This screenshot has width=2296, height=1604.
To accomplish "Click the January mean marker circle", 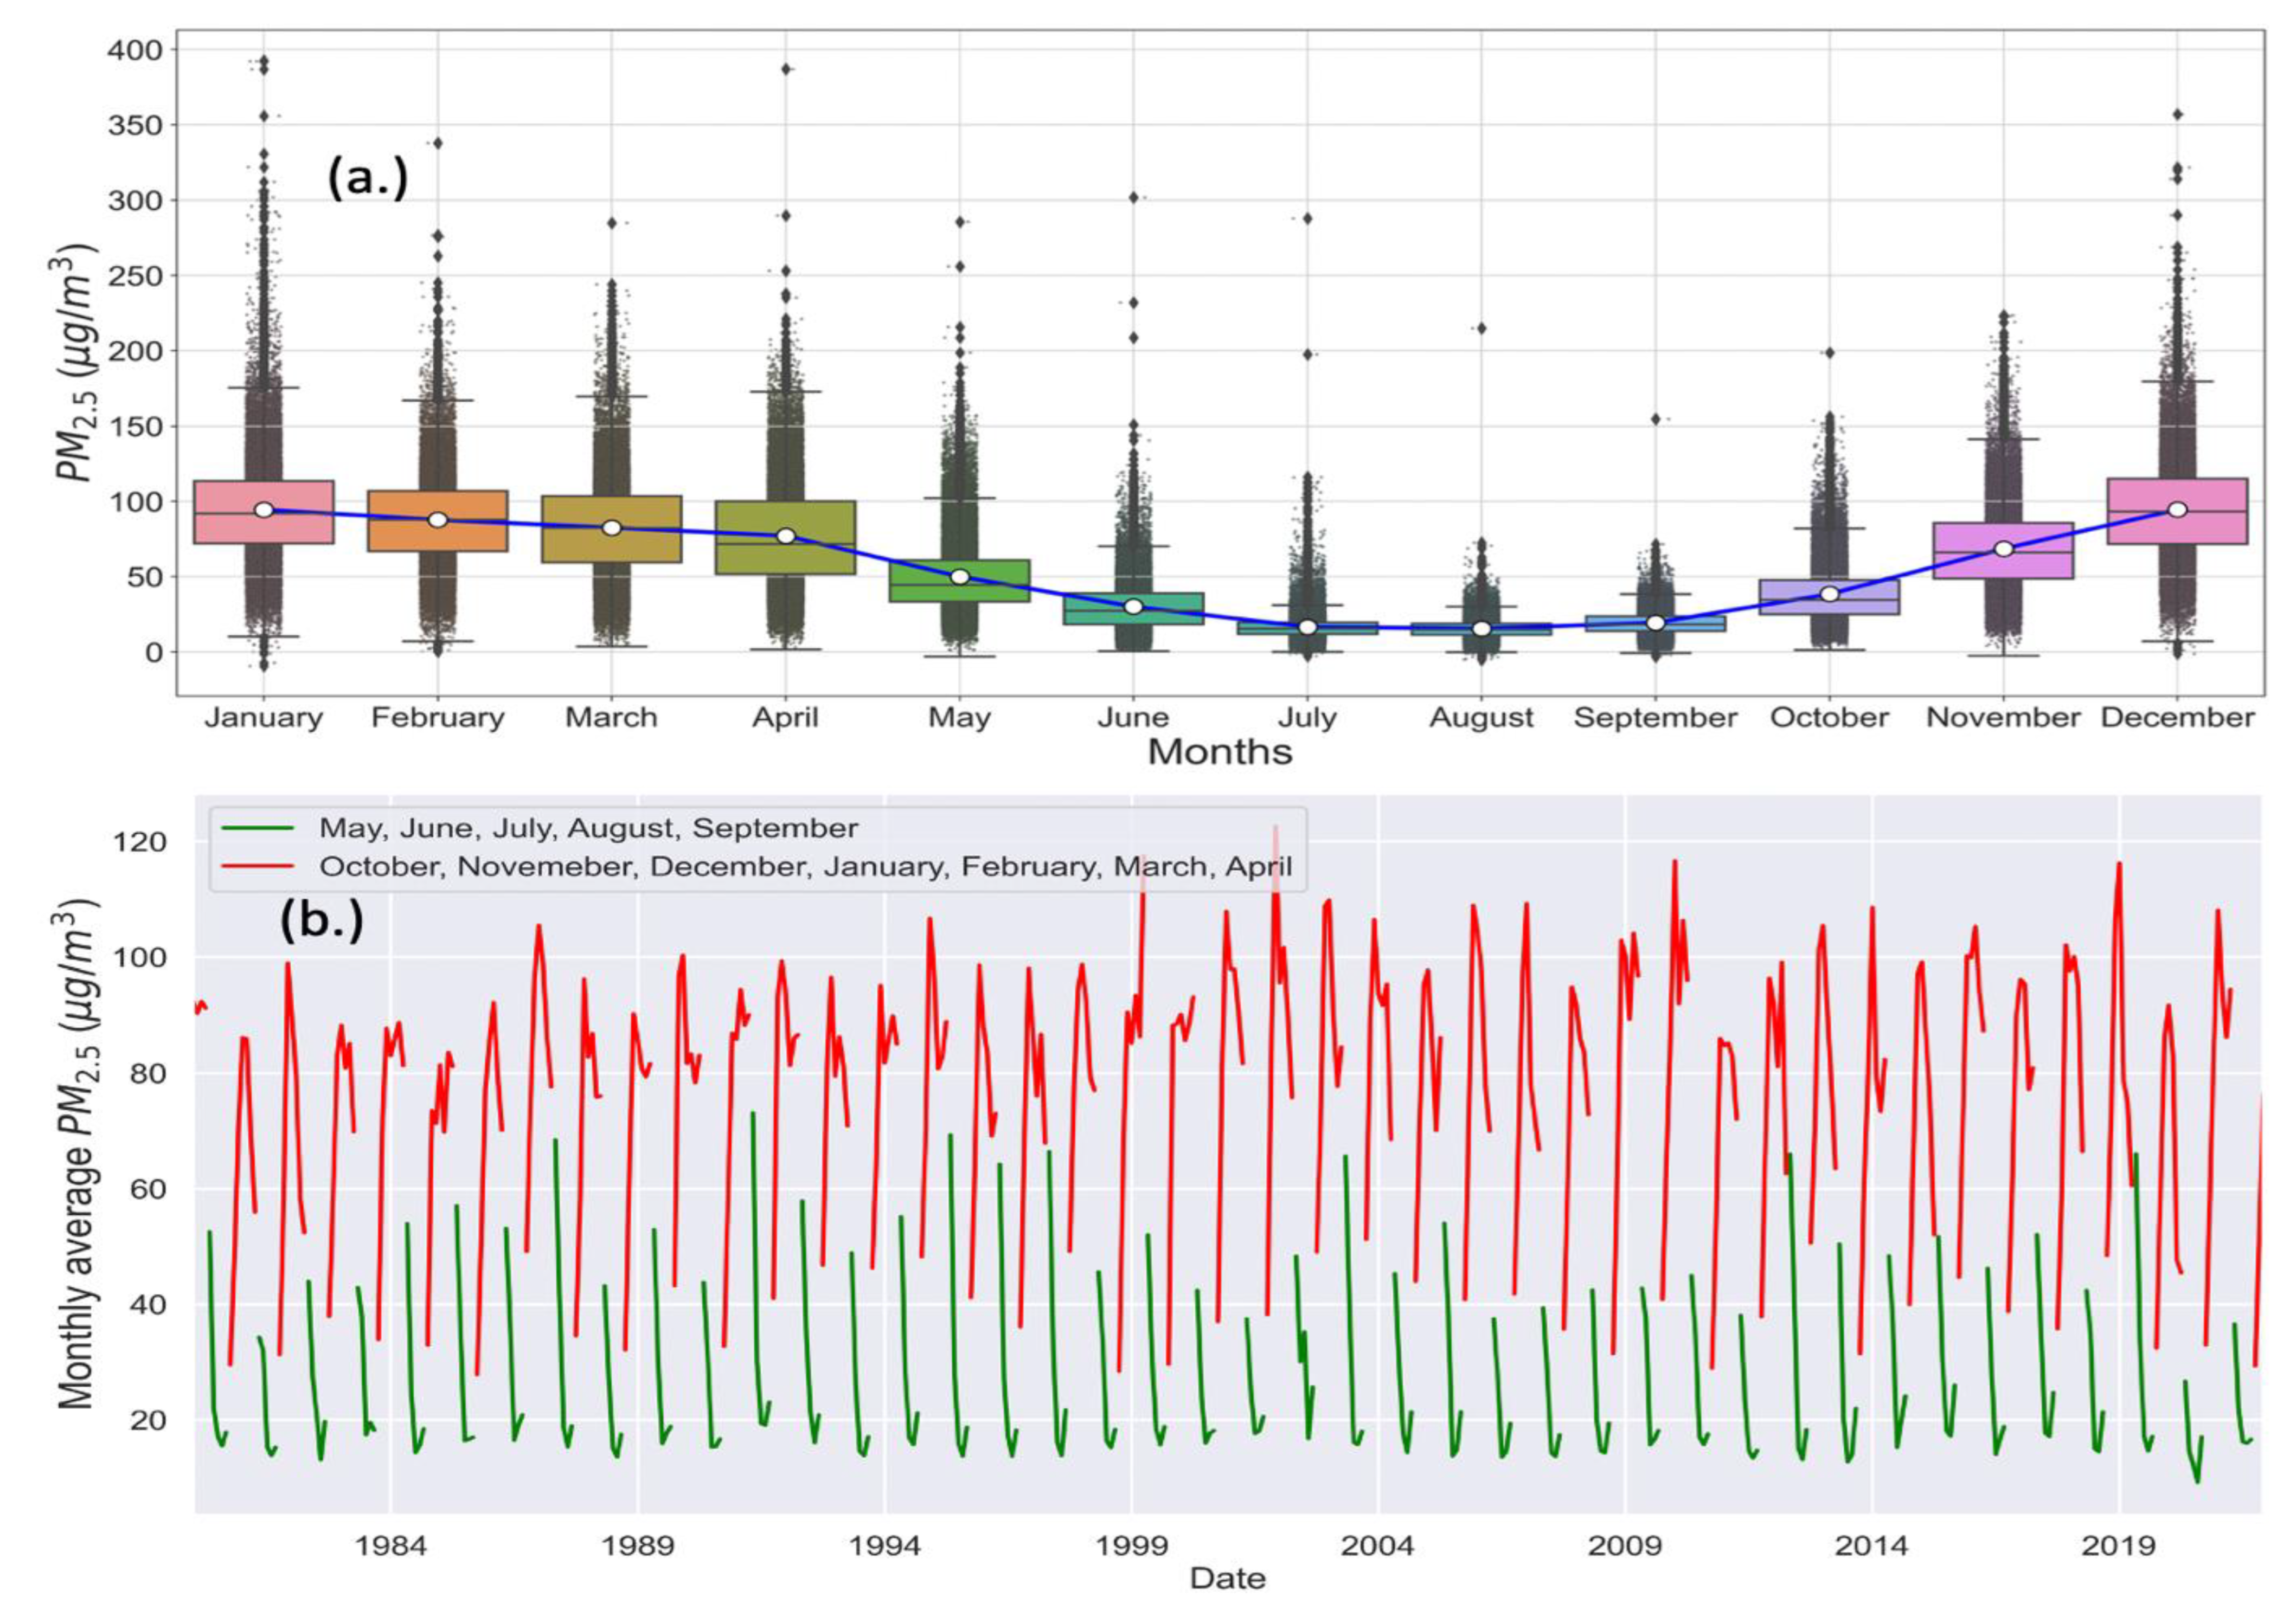I will point(264,510).
